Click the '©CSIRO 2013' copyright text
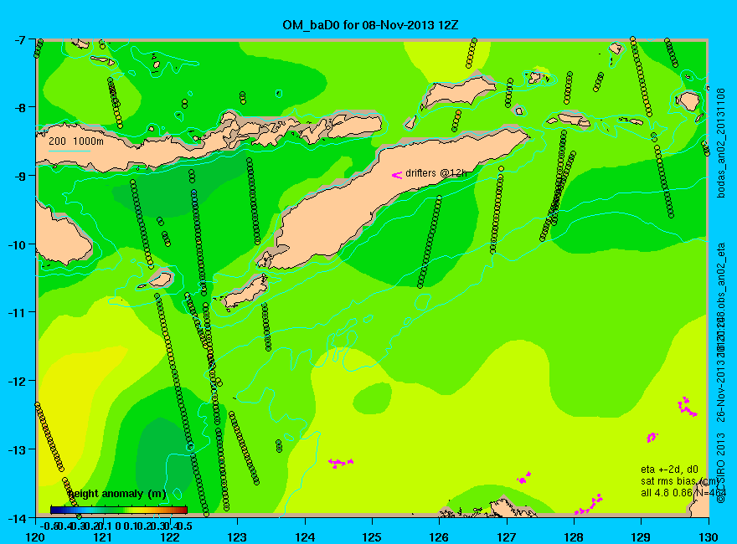 [x=721, y=469]
